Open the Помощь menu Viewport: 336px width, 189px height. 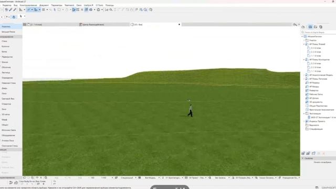click(110, 5)
